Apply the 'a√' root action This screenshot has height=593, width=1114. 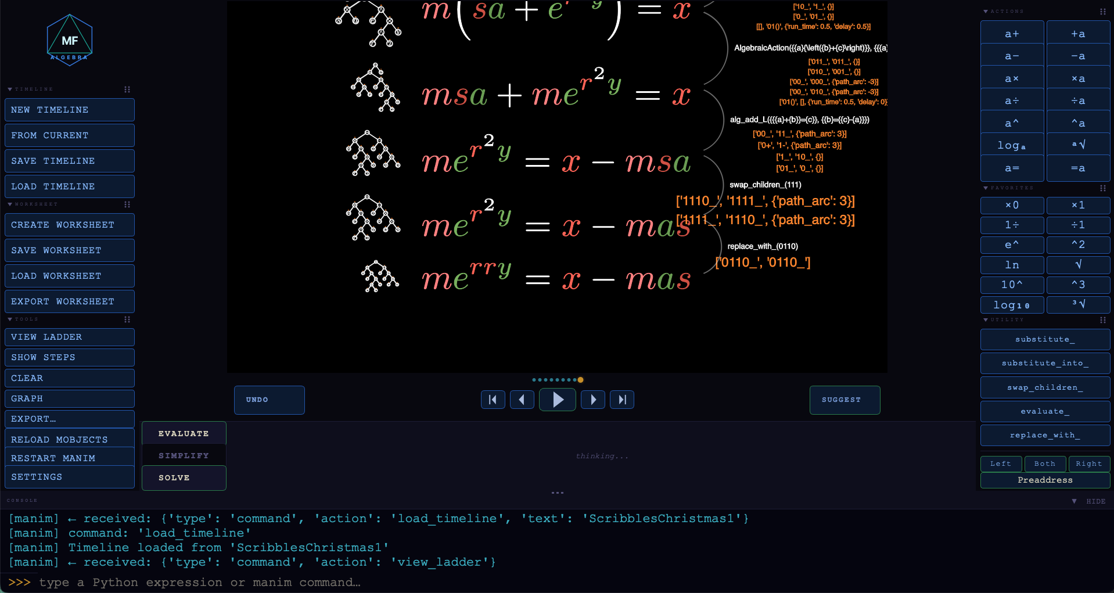point(1078,145)
